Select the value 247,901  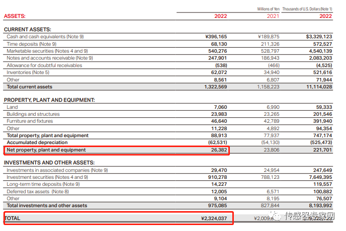pos(217,58)
